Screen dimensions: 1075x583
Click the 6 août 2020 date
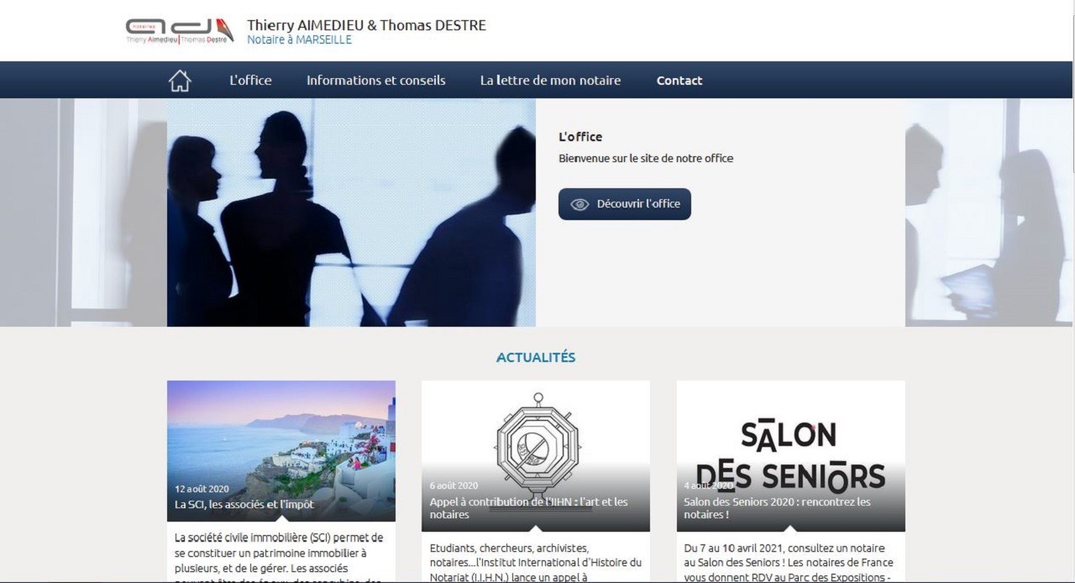[x=454, y=486]
